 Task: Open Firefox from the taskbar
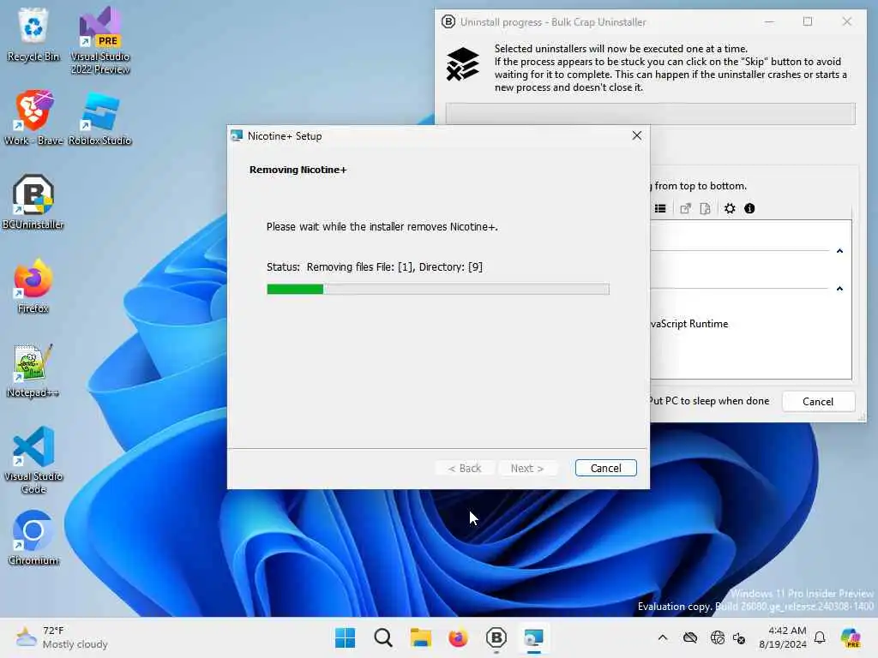point(458,637)
